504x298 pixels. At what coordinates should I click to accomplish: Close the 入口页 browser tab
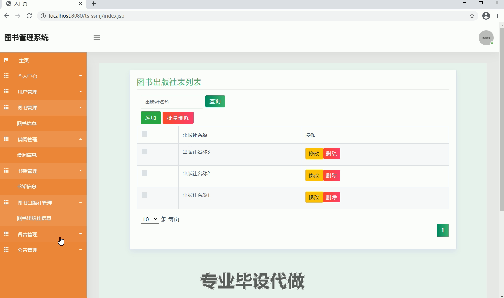pyautogui.click(x=80, y=4)
